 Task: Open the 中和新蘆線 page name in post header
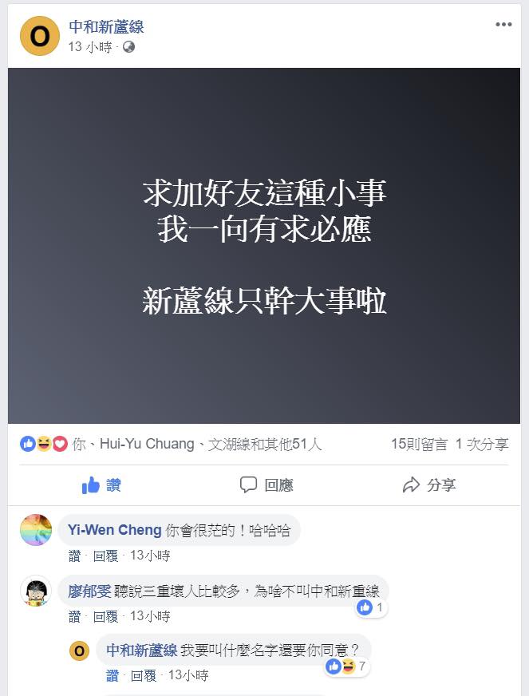[106, 27]
